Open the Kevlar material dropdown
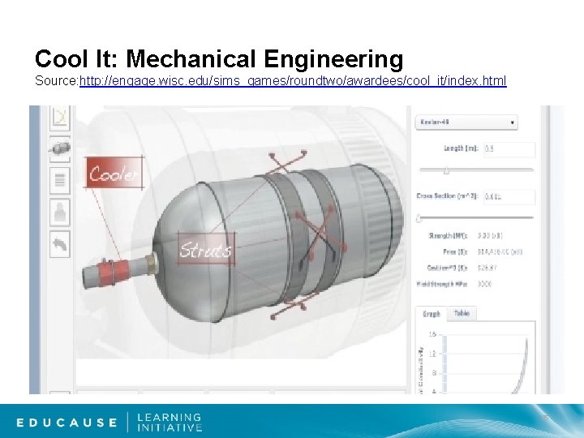584x438 pixels. (466, 122)
